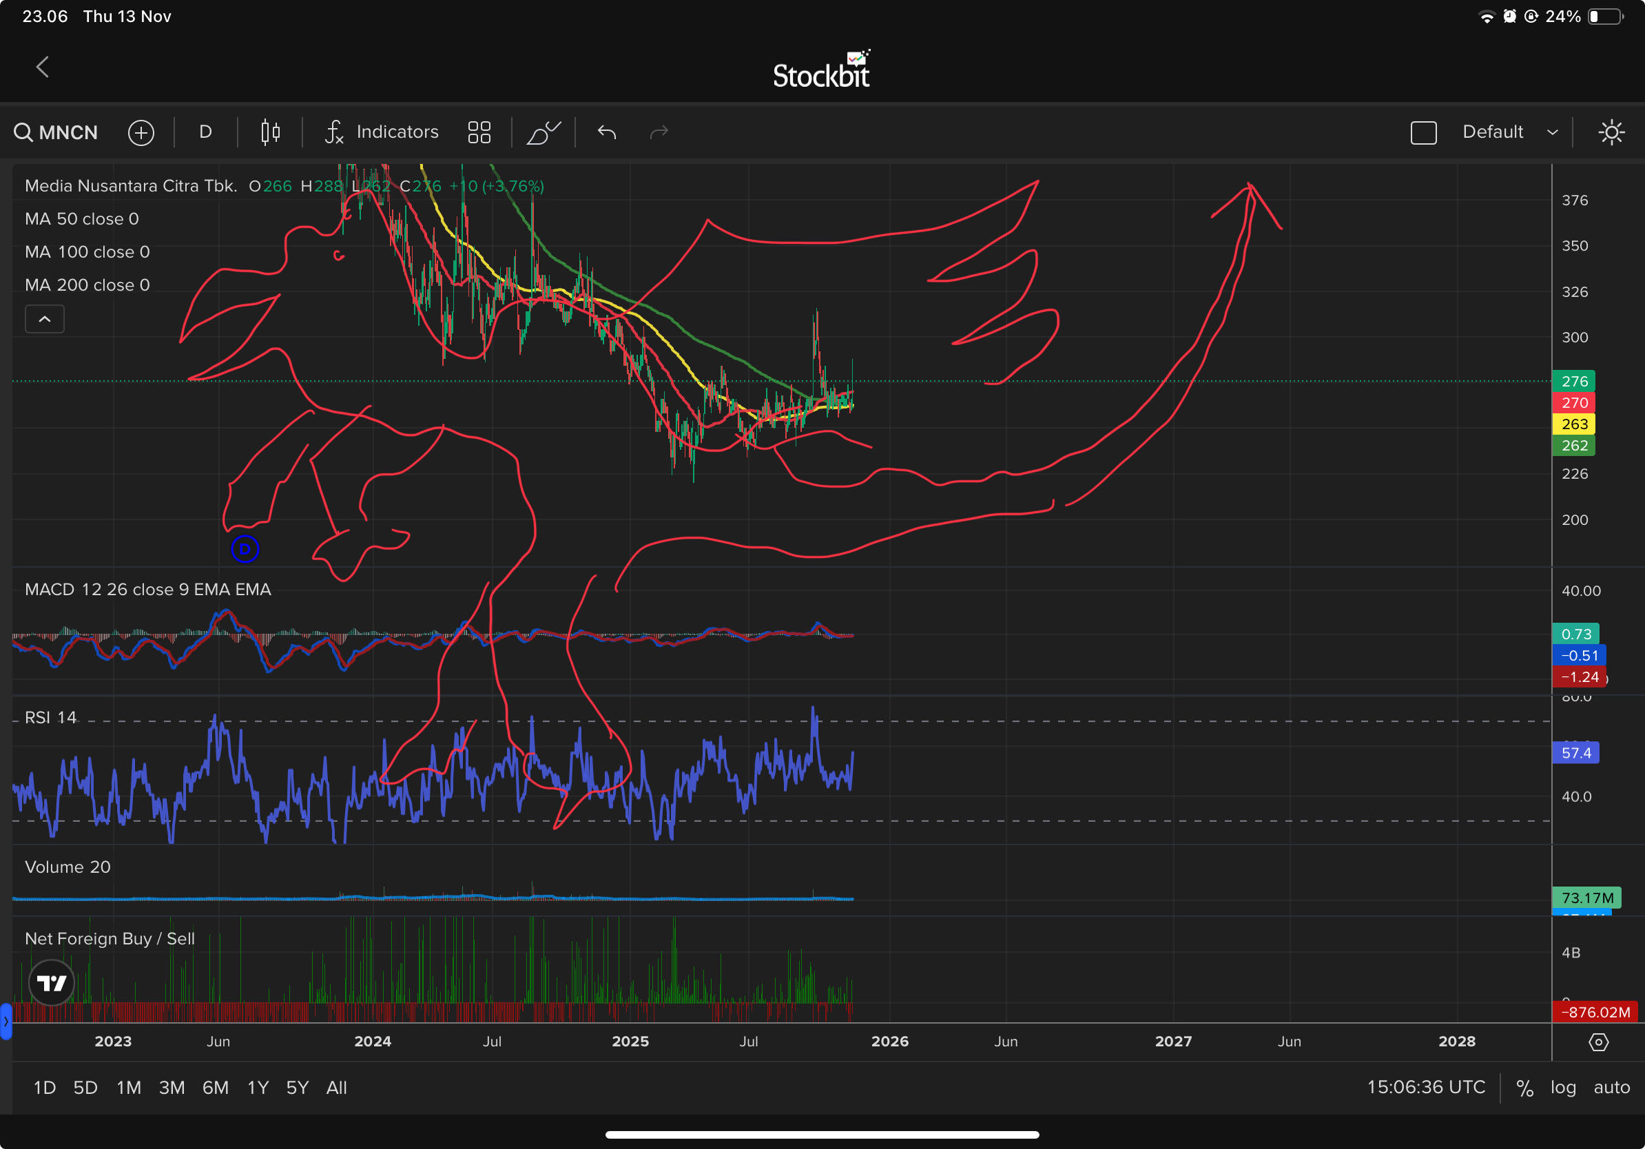Click the auto scale button
The image size is (1645, 1149).
pos(1611,1088)
